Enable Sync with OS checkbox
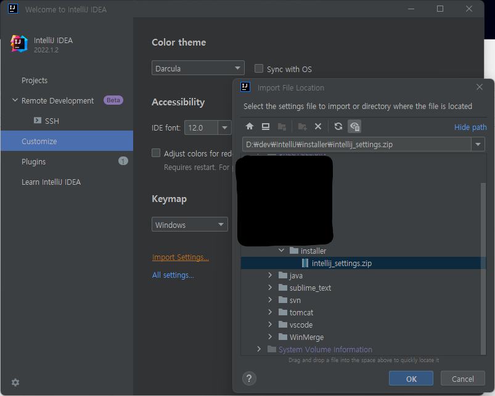 tap(259, 68)
